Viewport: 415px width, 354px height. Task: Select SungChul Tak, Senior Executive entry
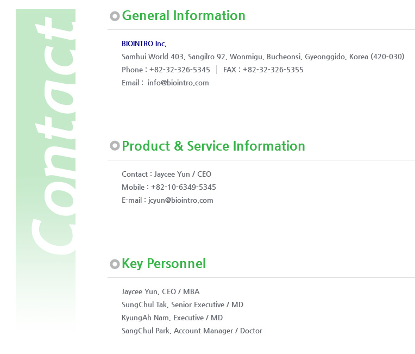pyautogui.click(x=183, y=305)
